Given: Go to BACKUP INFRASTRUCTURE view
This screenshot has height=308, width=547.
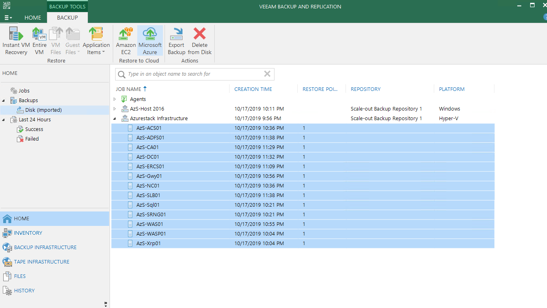Looking at the screenshot, I should [x=55, y=248].
